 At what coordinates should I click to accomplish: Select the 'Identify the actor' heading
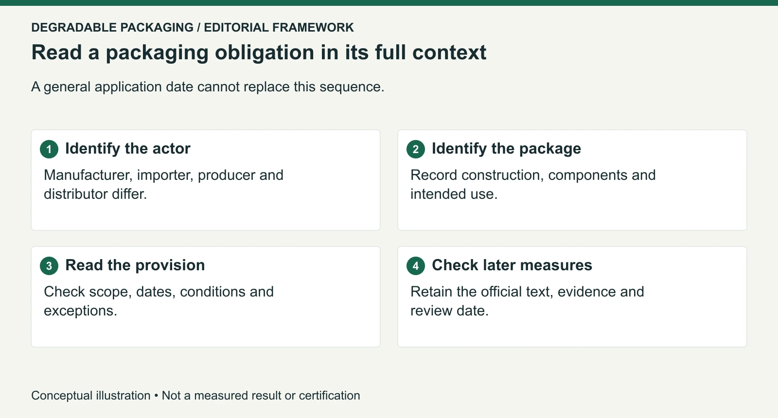[128, 149]
